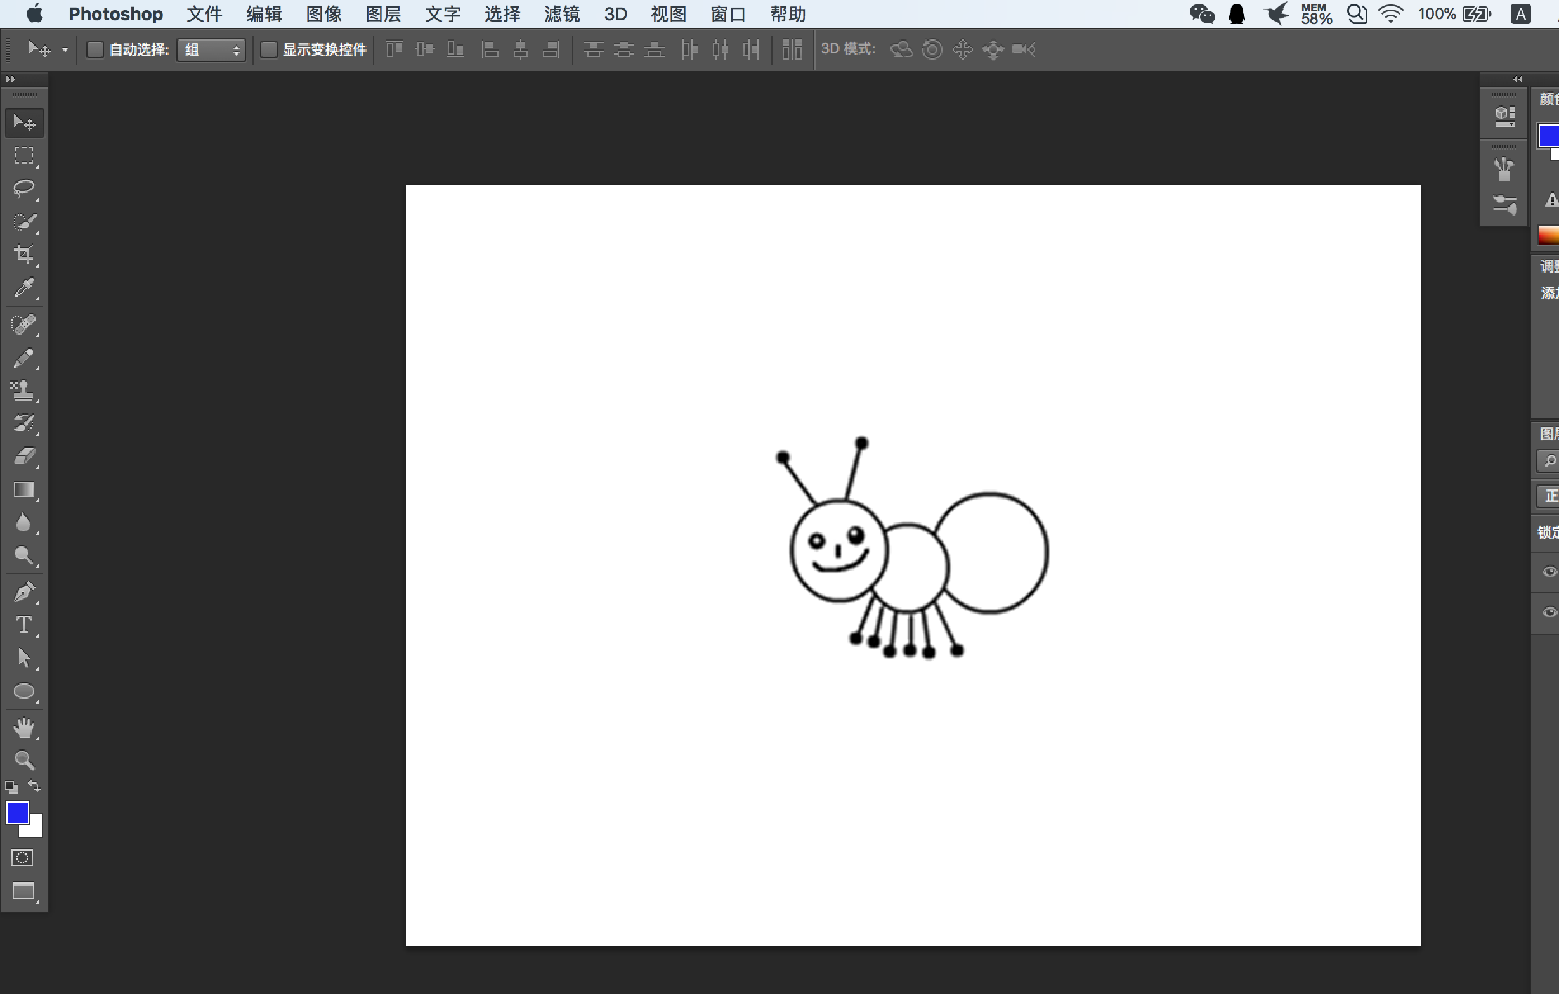
Task: Select the Type tool
Action: [x=25, y=625]
